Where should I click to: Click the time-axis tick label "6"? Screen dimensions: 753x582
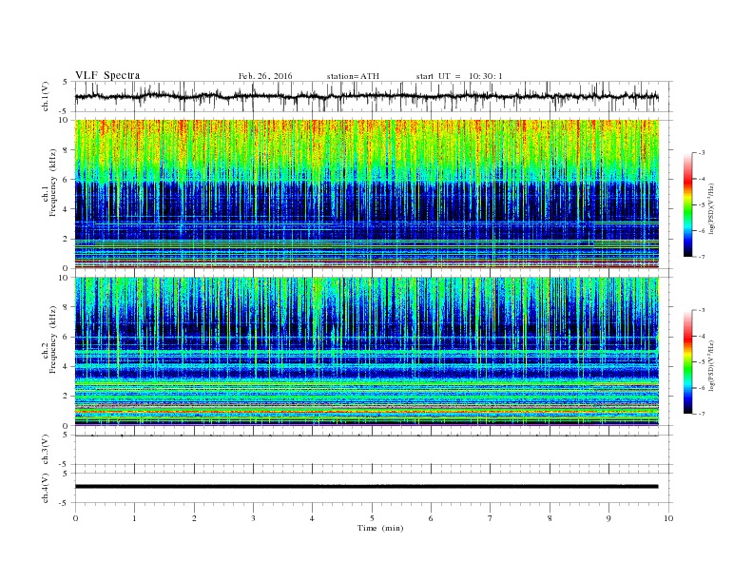pyautogui.click(x=431, y=518)
